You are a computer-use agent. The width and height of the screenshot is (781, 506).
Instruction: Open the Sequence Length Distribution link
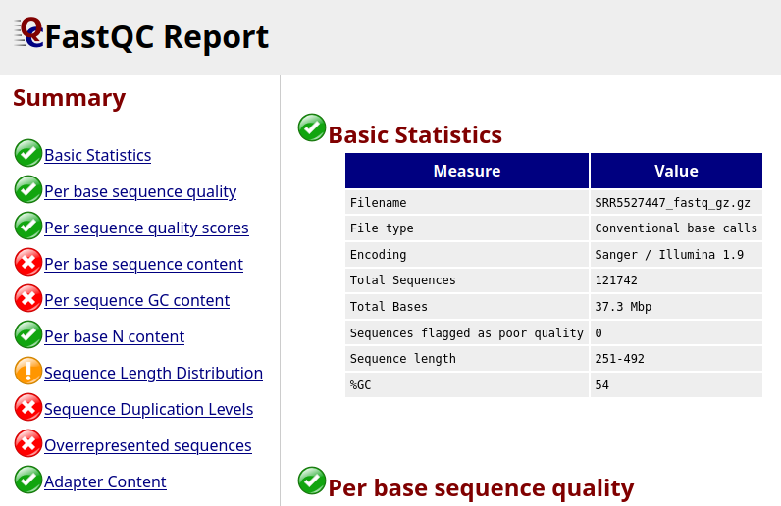pyautogui.click(x=153, y=373)
